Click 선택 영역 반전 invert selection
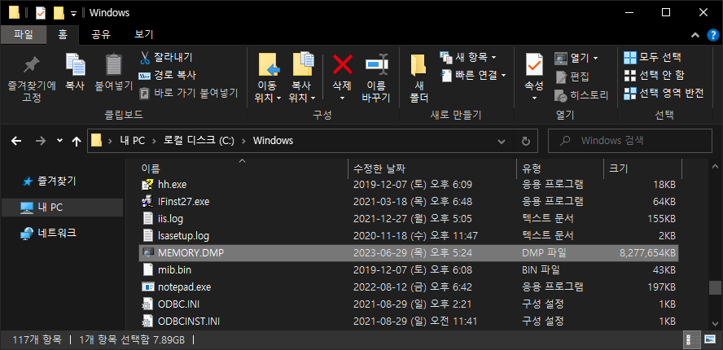The height and width of the screenshot is (350, 723). [x=664, y=93]
